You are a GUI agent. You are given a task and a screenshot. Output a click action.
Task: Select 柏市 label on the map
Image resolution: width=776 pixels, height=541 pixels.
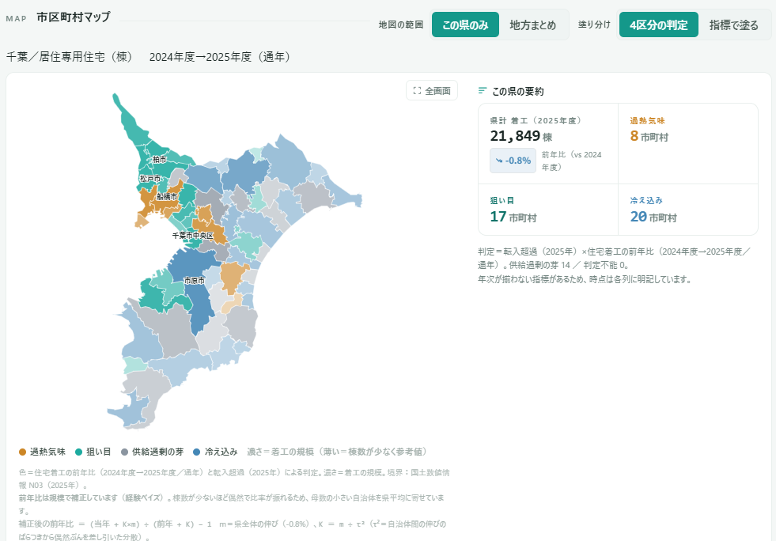(x=159, y=160)
